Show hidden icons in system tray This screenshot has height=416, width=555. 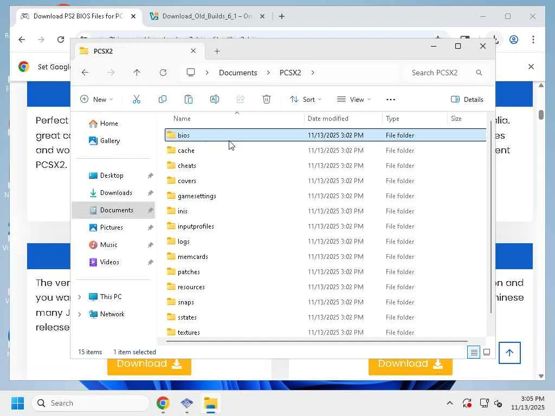point(449,403)
